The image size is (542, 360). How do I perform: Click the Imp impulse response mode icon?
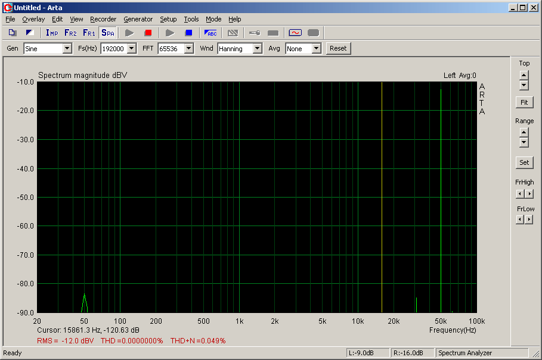click(52, 33)
